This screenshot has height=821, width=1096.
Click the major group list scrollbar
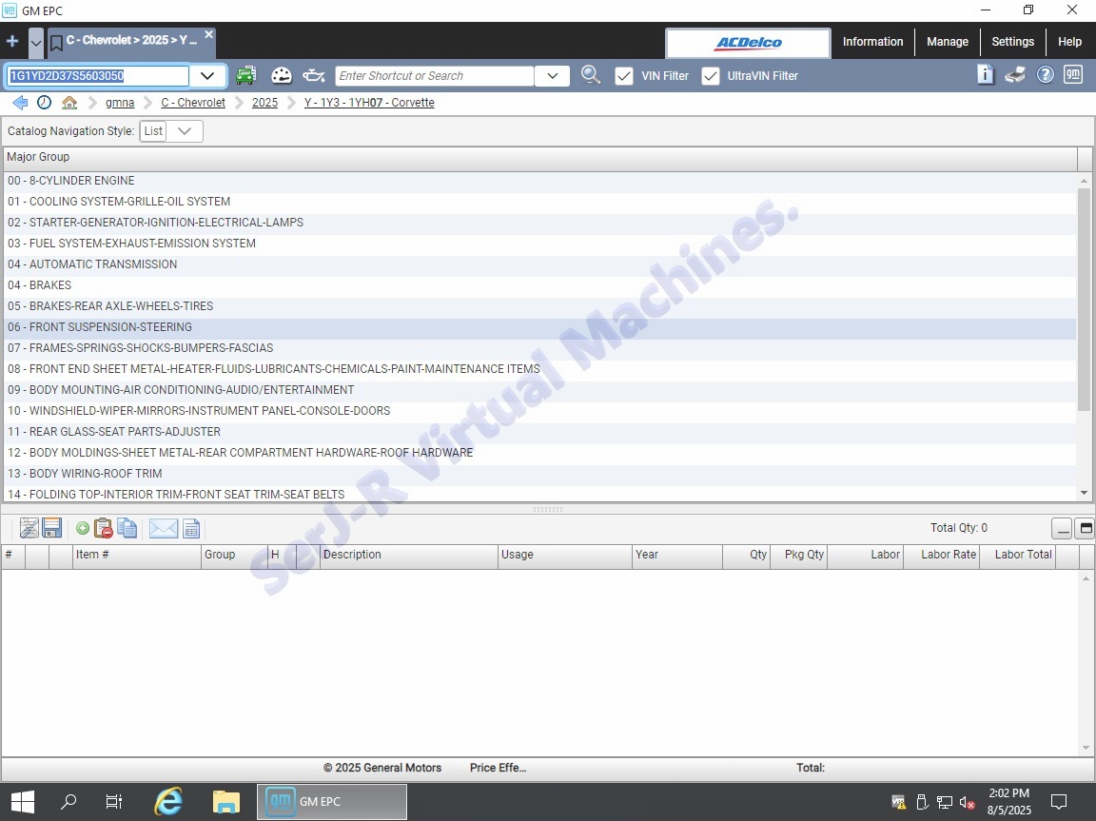click(x=1085, y=299)
